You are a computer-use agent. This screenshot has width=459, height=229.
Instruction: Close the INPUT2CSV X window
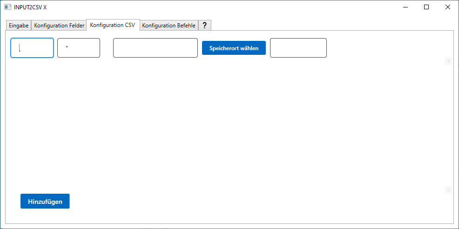[x=447, y=7]
